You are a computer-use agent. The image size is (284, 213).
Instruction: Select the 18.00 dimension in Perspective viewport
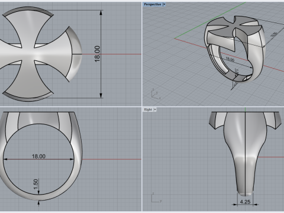[x=230, y=59]
